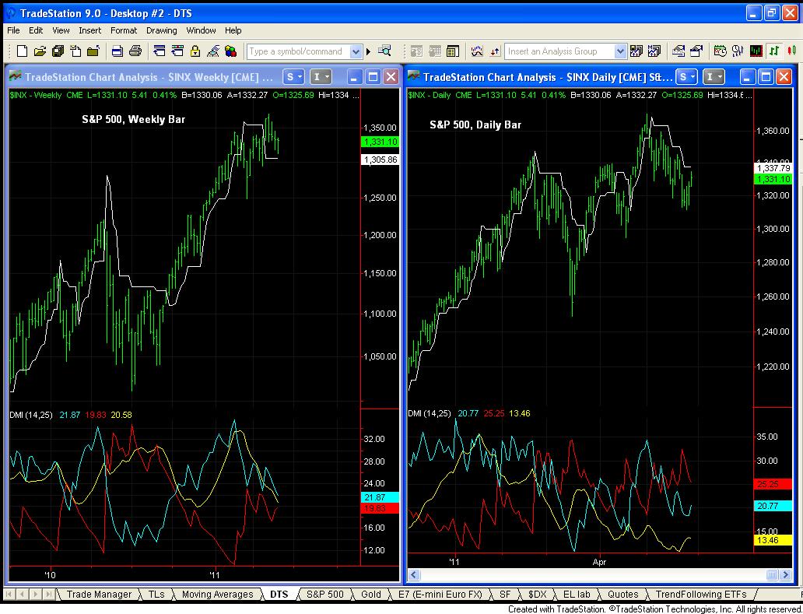Click Daily chart scrollbar left arrow
The width and height of the screenshot is (803, 614).
(x=414, y=575)
